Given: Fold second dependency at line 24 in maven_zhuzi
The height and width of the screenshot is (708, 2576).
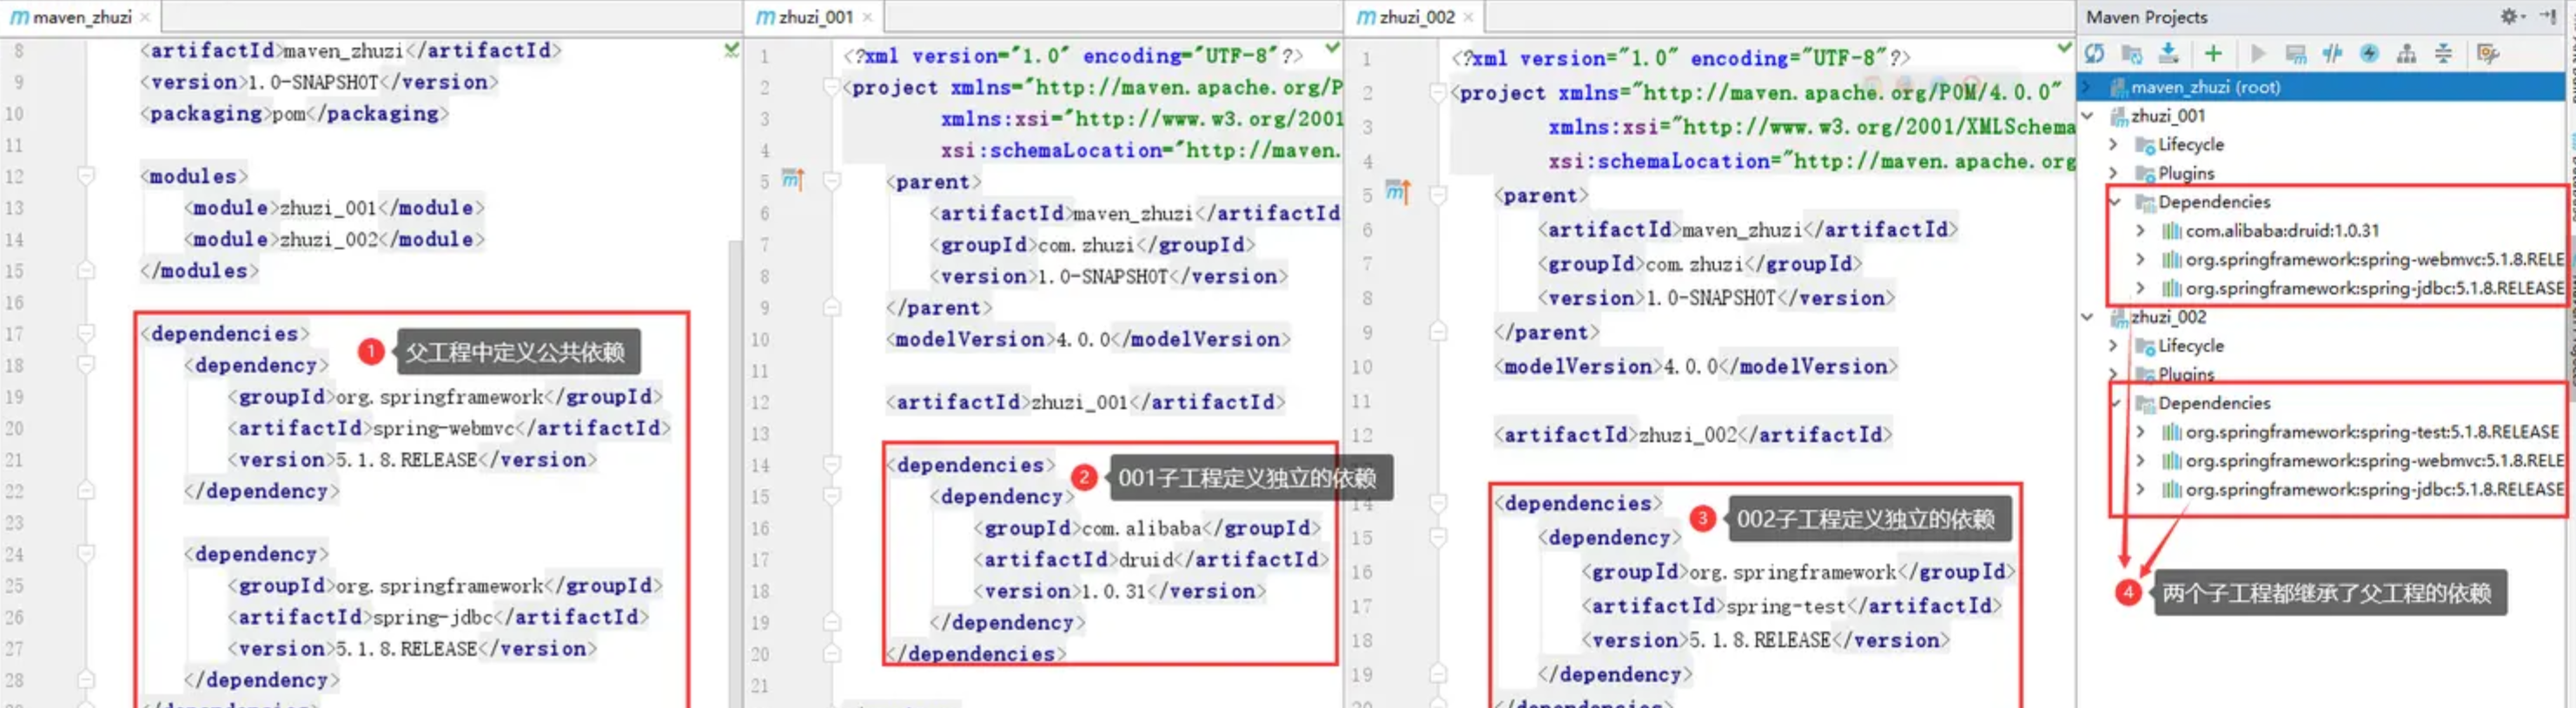Looking at the screenshot, I should [x=86, y=554].
